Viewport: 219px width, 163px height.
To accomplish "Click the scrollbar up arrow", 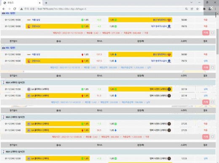I will [x=217, y=14].
